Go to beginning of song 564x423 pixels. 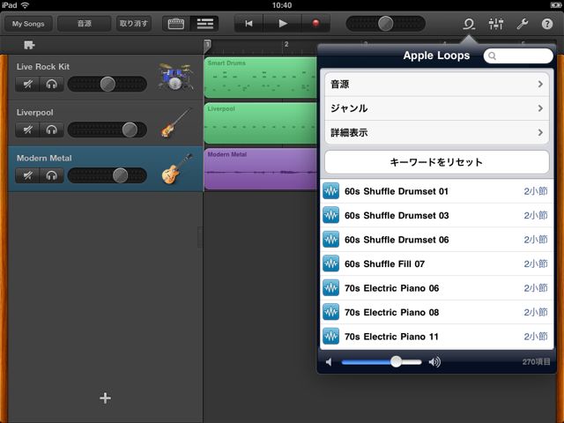(249, 24)
